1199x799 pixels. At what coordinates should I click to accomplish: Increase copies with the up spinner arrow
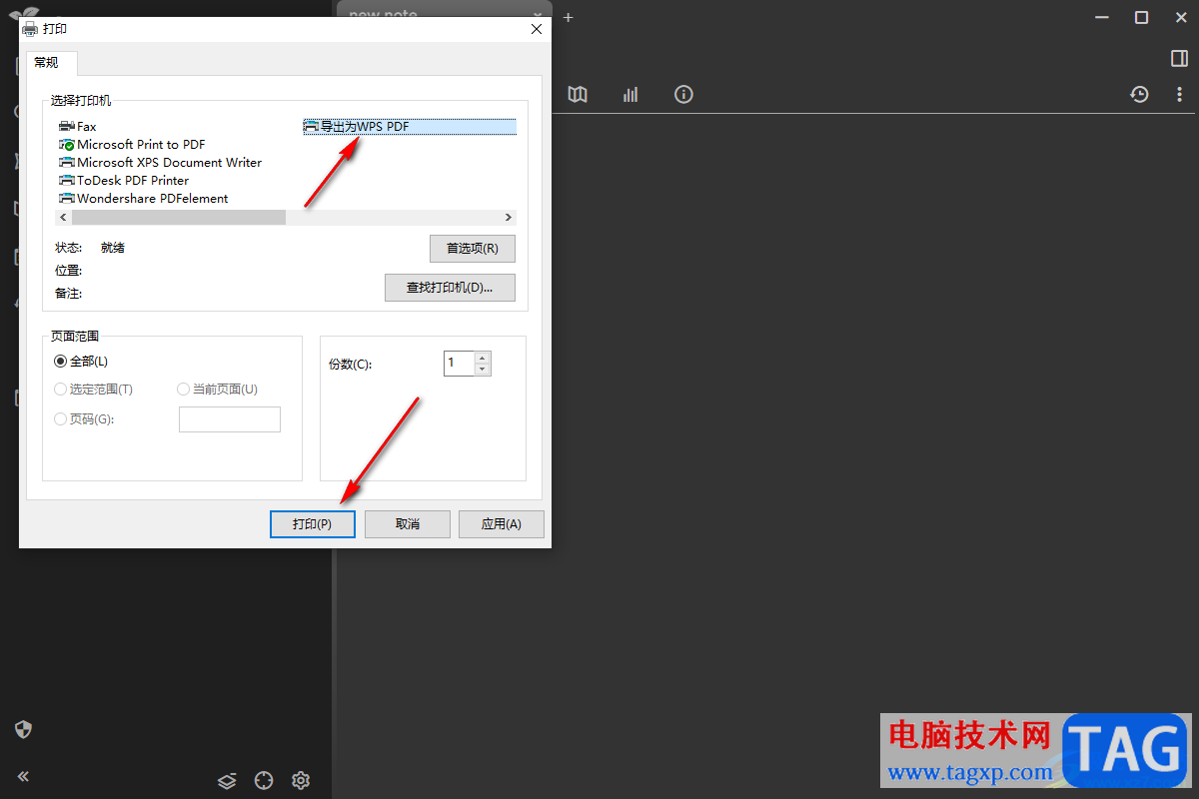click(483, 358)
